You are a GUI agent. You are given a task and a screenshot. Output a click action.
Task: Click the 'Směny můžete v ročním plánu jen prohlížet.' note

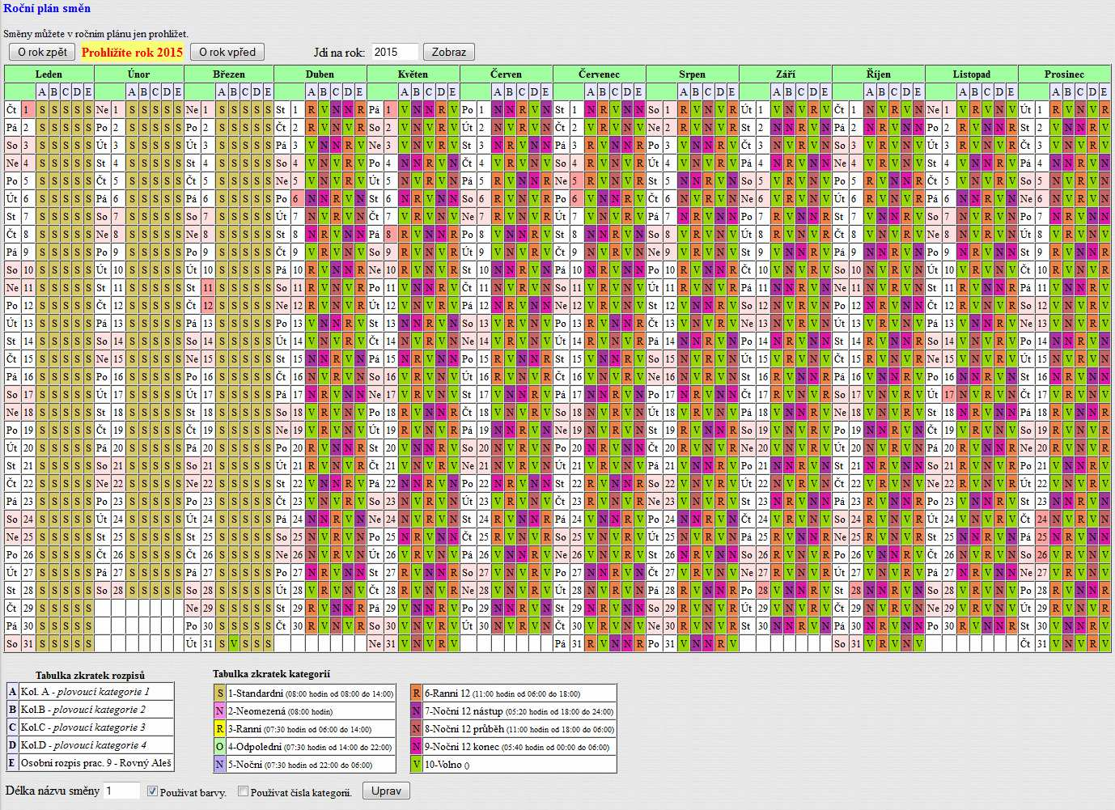pyautogui.click(x=95, y=34)
